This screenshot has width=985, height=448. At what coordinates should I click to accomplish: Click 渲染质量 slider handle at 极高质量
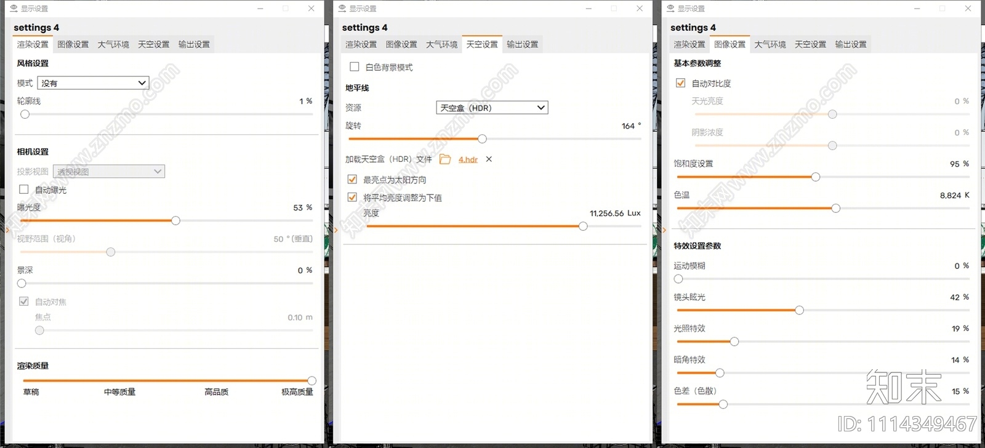click(x=312, y=381)
